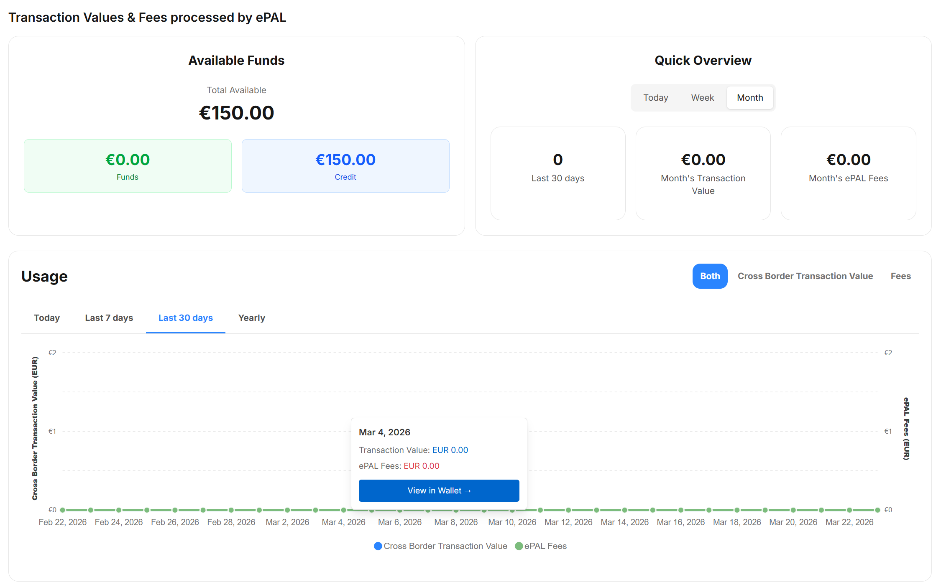The width and height of the screenshot is (941, 587).
Task: Click the Mar 2, 2026 data point
Action: pos(287,510)
